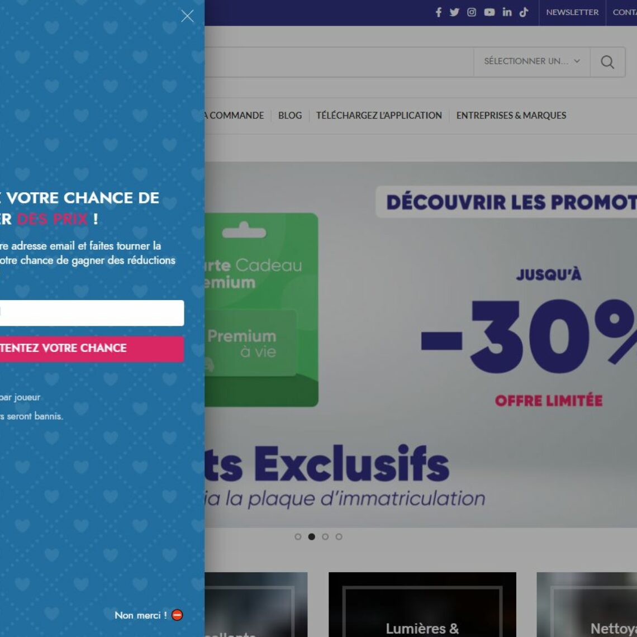
Task: Open the LinkedIn social icon
Action: tap(507, 12)
